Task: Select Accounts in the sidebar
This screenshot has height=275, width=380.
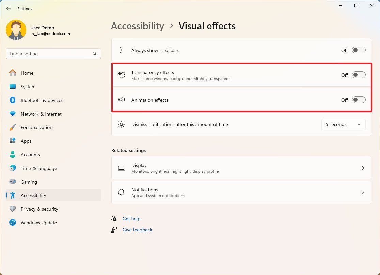Action: point(53,155)
